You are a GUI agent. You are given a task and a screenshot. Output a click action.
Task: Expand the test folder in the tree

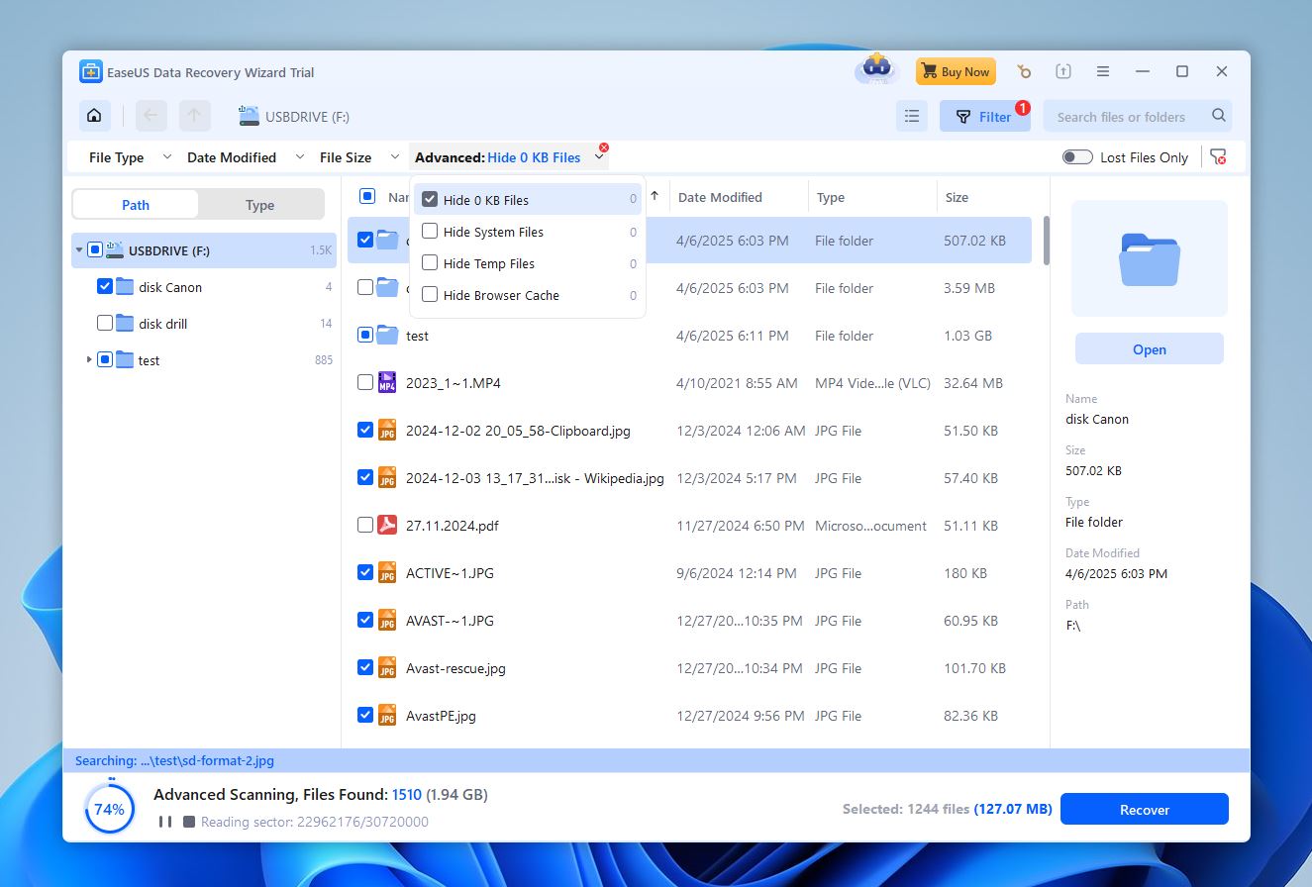[x=89, y=360]
